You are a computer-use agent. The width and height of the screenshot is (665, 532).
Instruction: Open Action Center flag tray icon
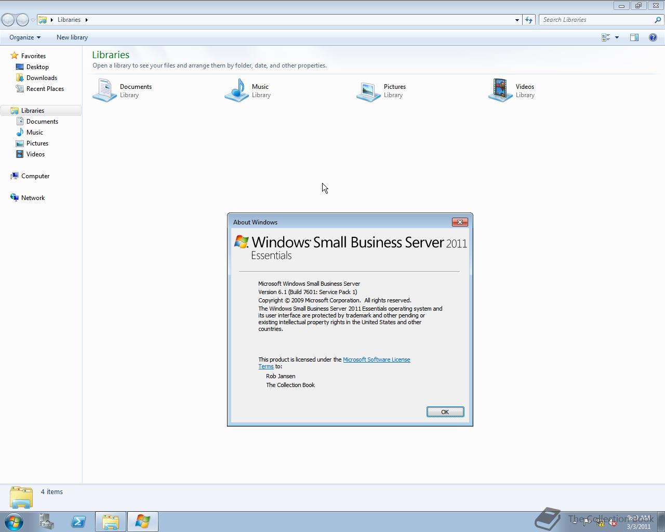coord(587,523)
